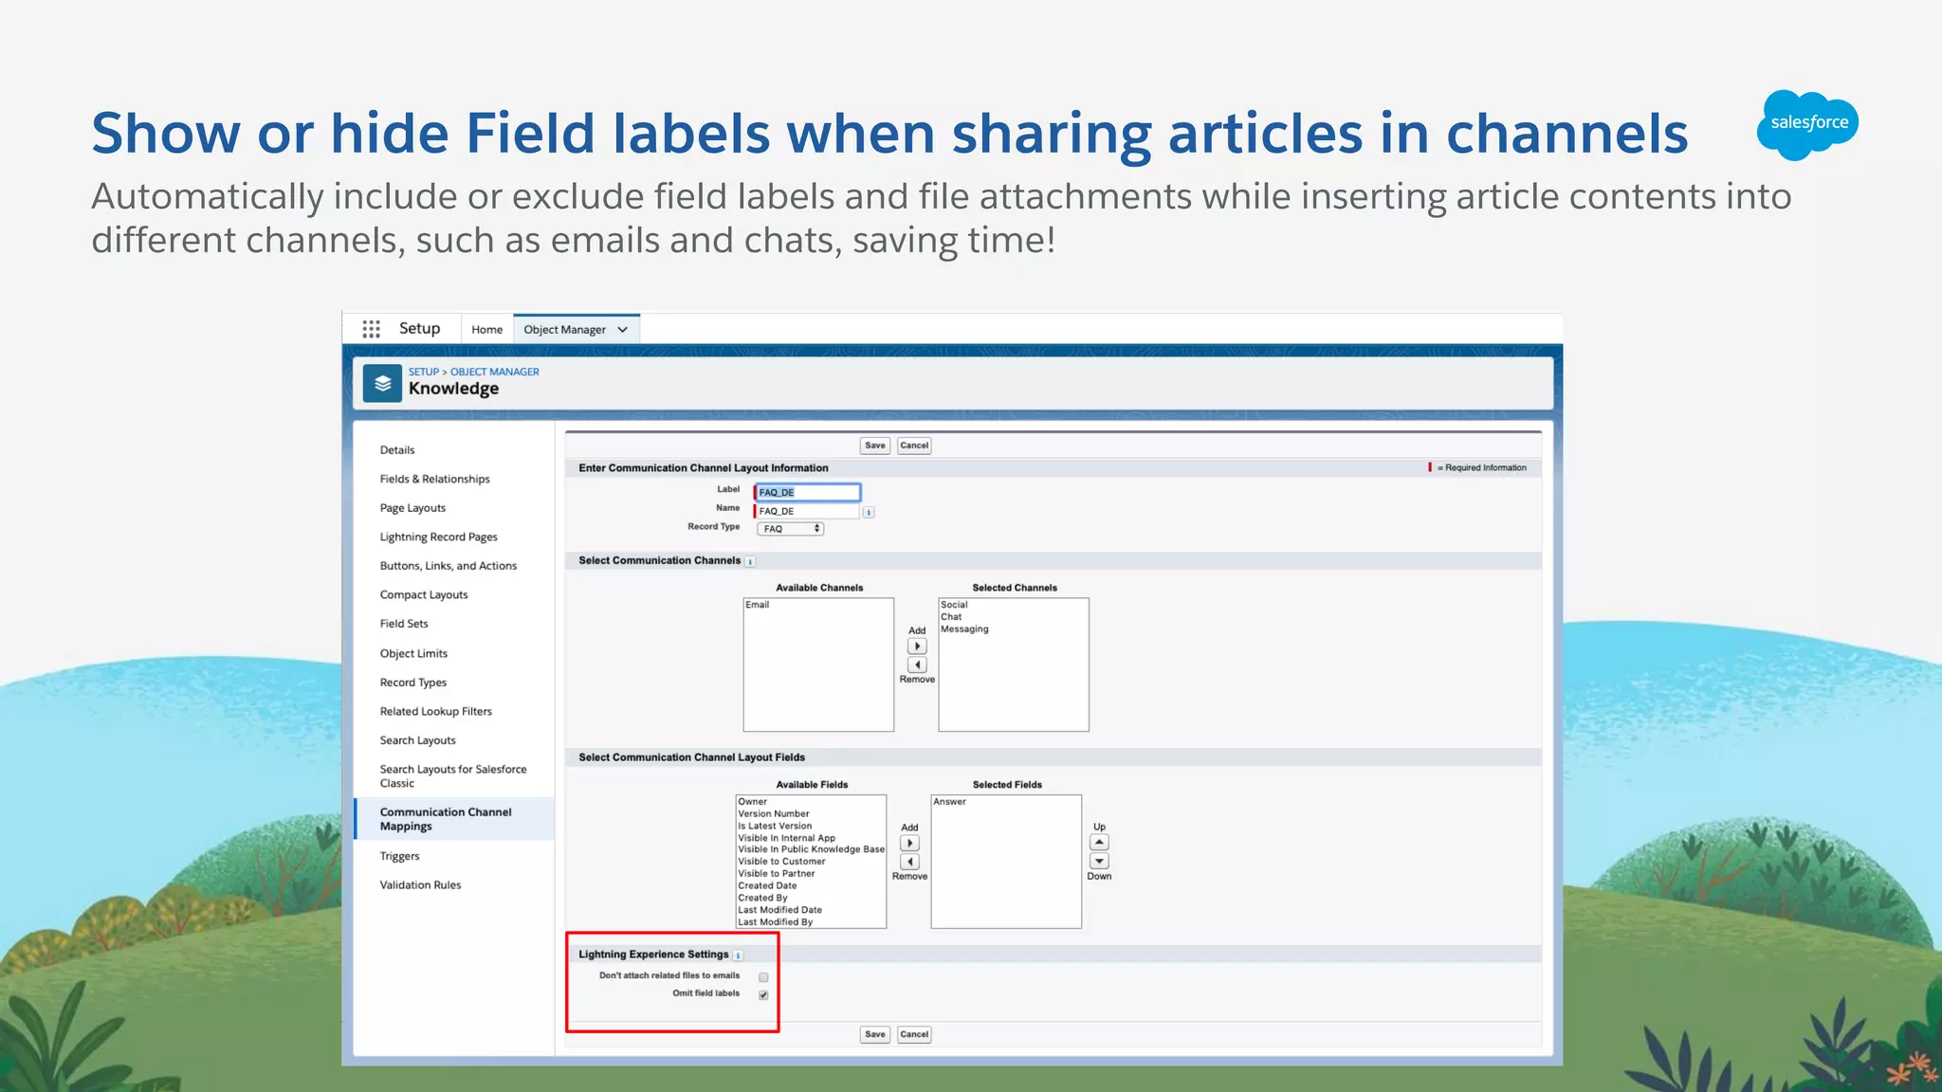Switch to the Home tab
Image resolution: width=1942 pixels, height=1092 pixels.
click(486, 330)
